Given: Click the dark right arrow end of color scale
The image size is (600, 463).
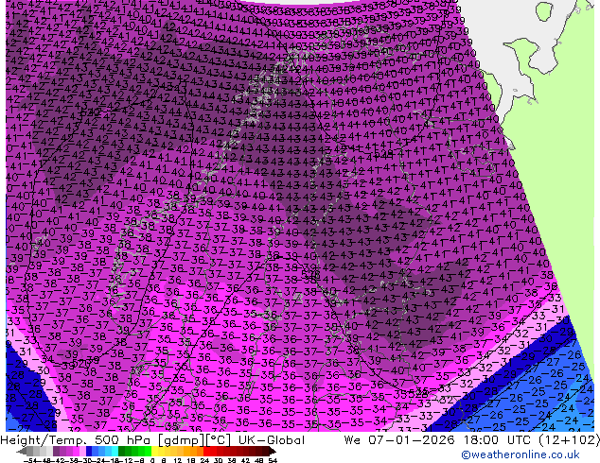Looking at the screenshot, I should [x=273, y=451].
